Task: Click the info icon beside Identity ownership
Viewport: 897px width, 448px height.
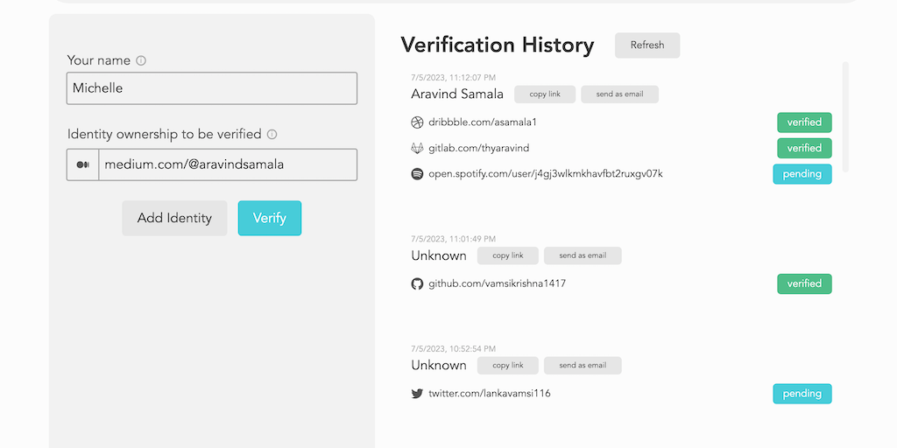Action: (272, 135)
